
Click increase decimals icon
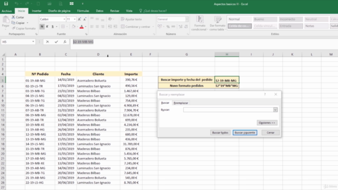181,26
